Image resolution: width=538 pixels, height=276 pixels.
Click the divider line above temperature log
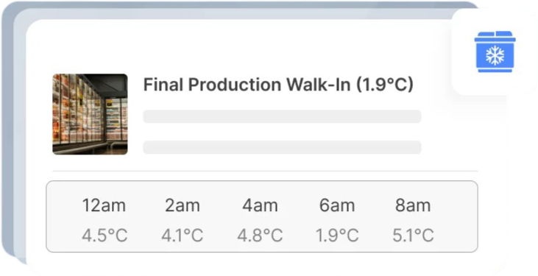(265, 171)
